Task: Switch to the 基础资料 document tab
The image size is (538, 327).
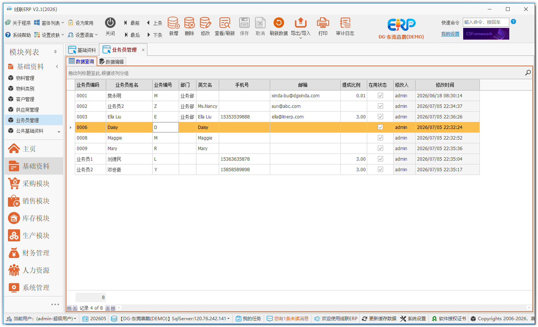Action: coord(82,50)
